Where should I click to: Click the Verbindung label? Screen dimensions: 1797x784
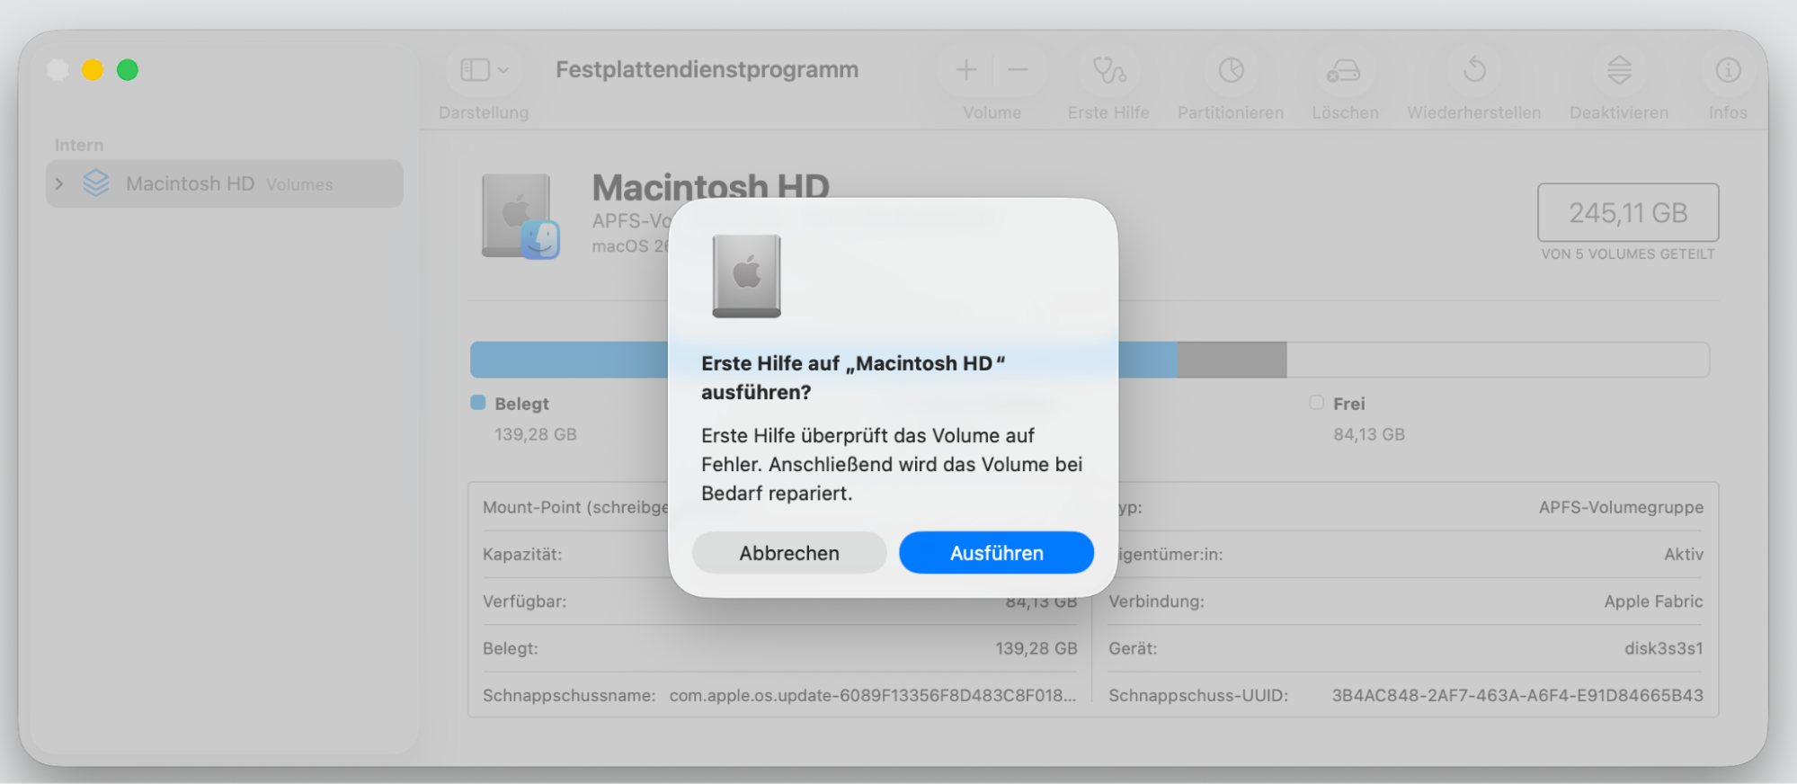click(x=1156, y=601)
